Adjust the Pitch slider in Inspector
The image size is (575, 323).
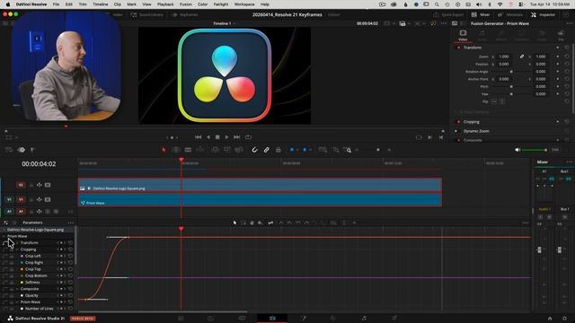pyautogui.click(x=511, y=87)
